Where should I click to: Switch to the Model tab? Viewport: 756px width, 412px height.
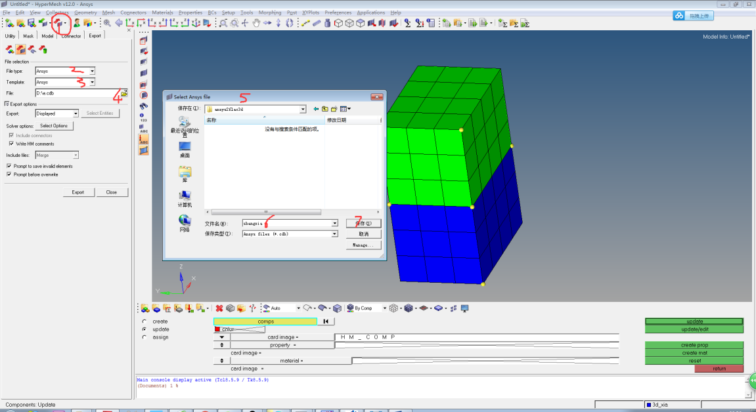pos(47,36)
